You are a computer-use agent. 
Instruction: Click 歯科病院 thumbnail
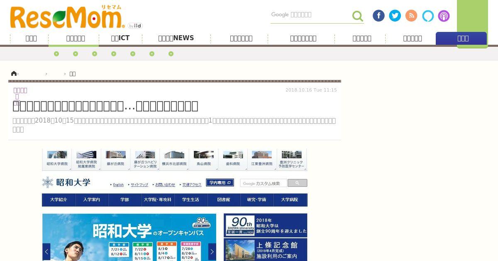[x=233, y=159]
